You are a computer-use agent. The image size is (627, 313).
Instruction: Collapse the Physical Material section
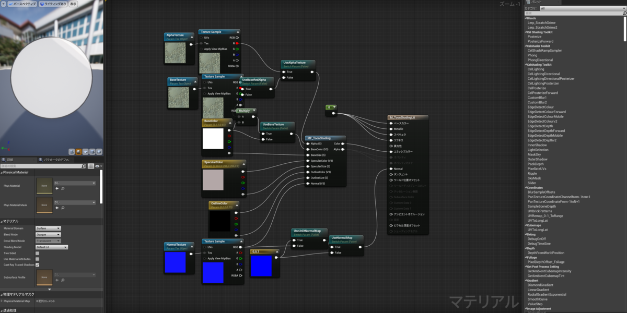(2, 172)
